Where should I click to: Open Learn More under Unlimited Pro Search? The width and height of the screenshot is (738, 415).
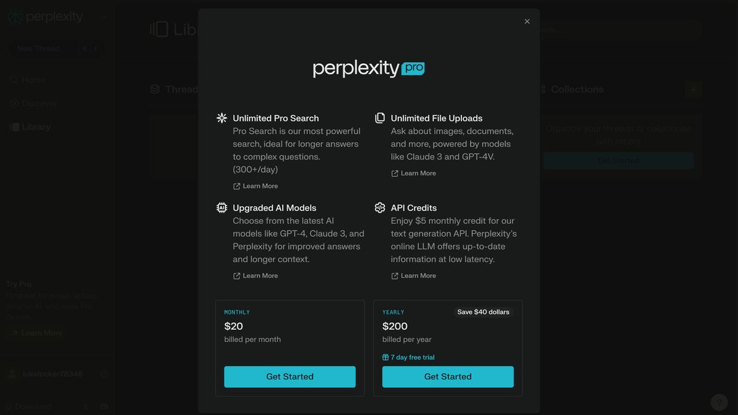point(256,186)
